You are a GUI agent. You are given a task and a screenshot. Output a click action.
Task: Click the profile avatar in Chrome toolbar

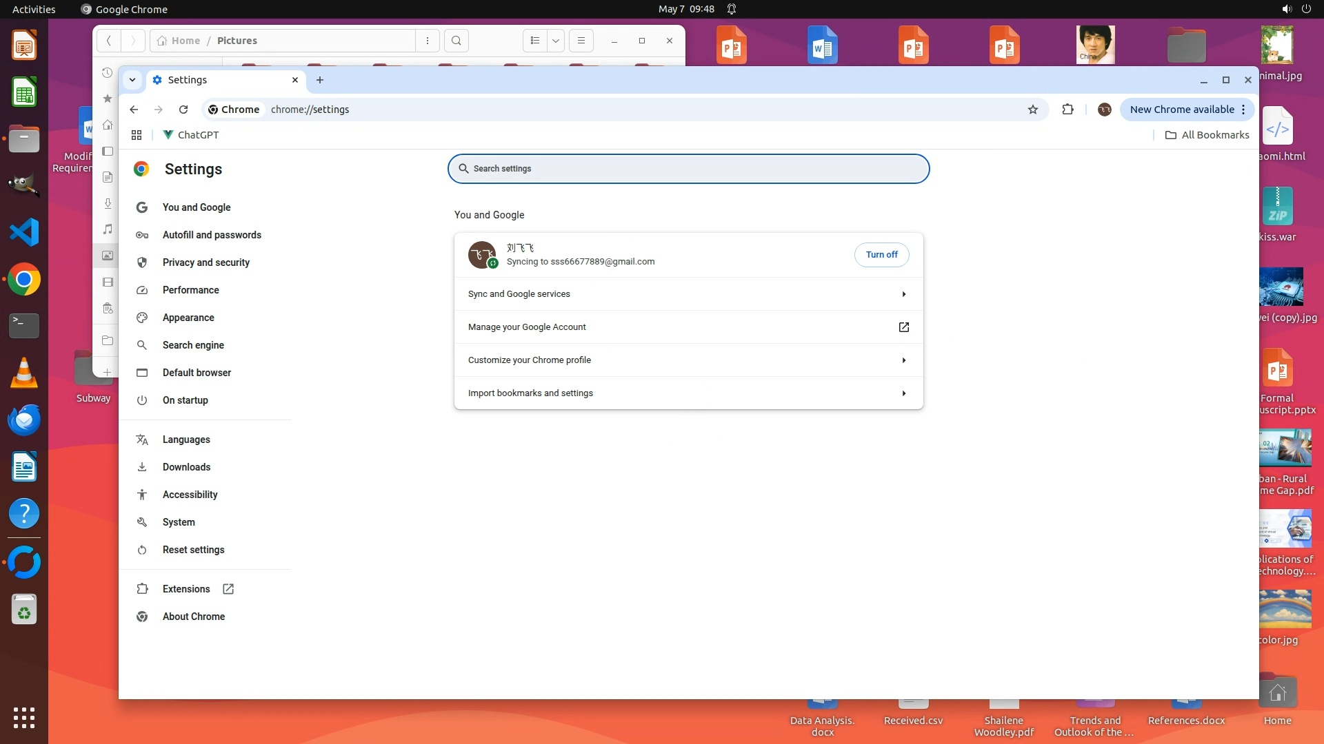(1104, 110)
